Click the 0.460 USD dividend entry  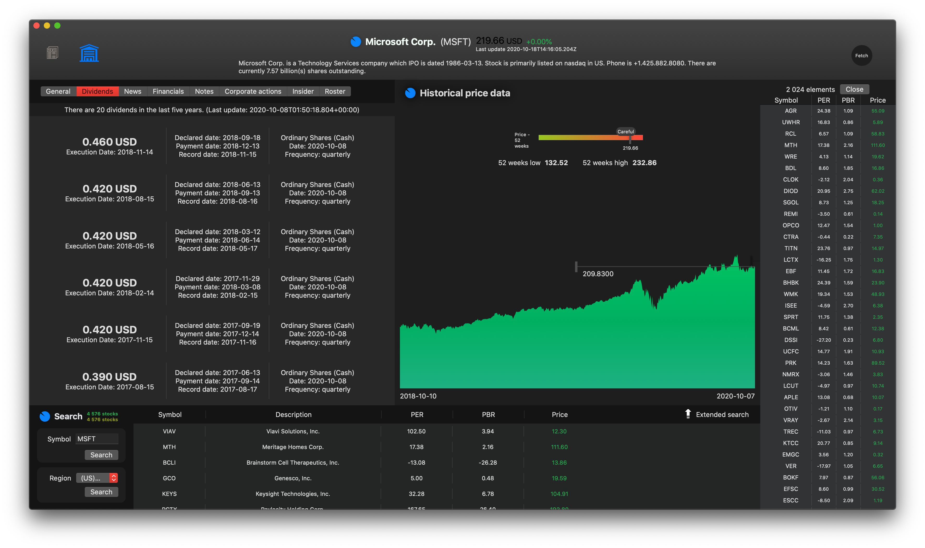pos(212,146)
